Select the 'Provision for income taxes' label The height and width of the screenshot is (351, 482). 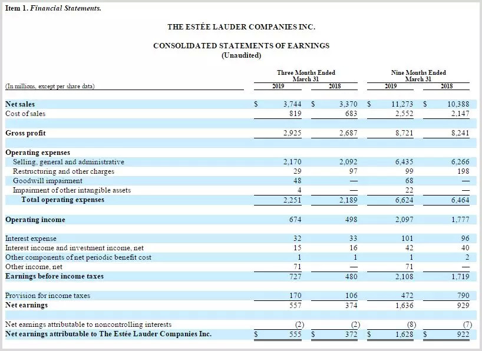[x=48, y=296]
